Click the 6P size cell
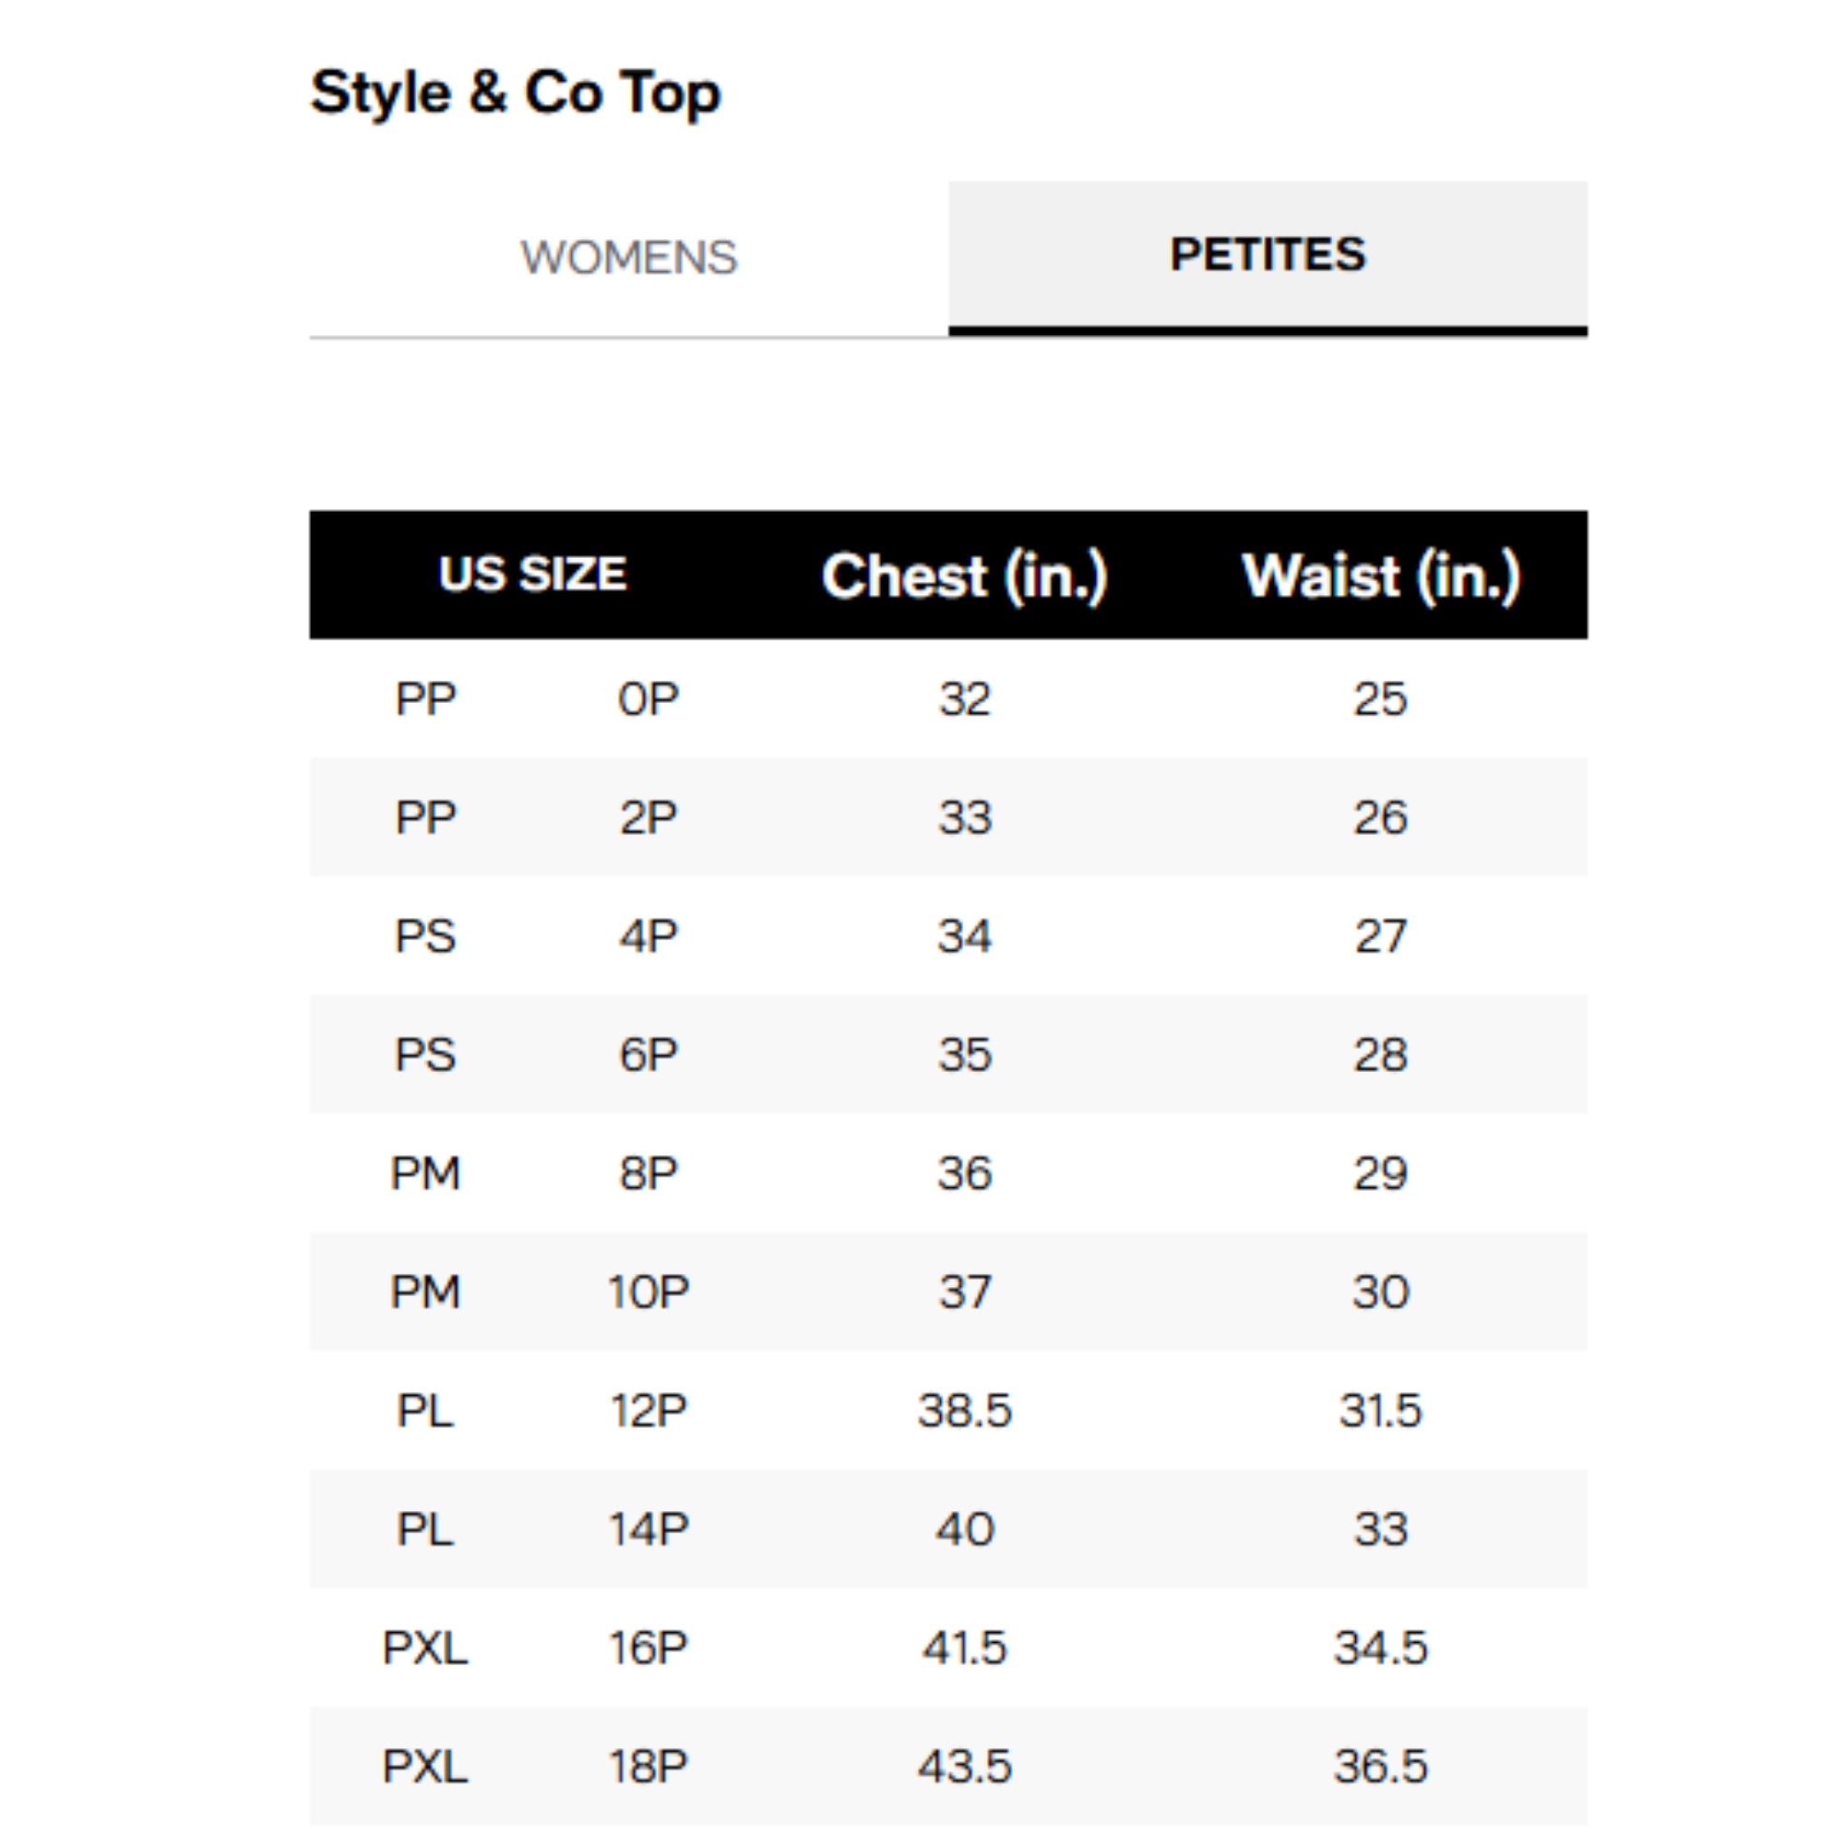The height and width of the screenshot is (1845, 1845). pos(649,1054)
